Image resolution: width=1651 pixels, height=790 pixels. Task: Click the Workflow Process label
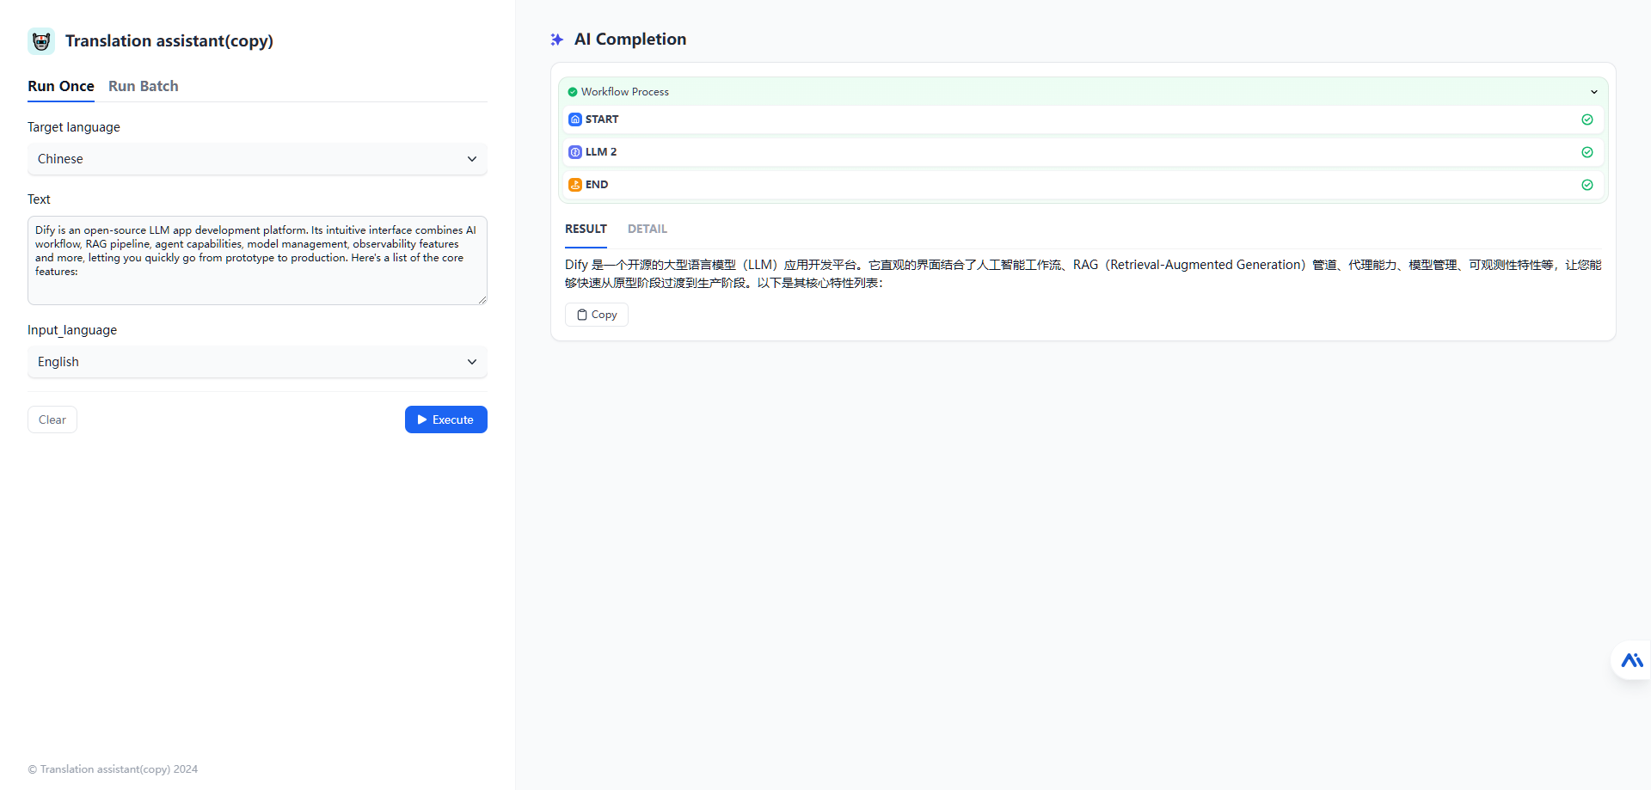(x=625, y=92)
